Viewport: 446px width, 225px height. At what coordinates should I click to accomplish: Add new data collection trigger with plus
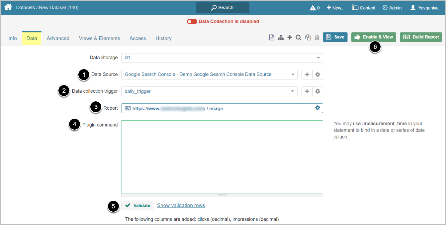click(307, 91)
